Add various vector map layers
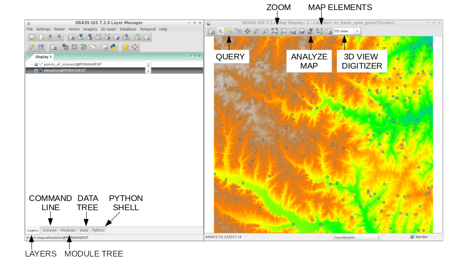The width and height of the screenshot is (463, 260). tap(108, 37)
